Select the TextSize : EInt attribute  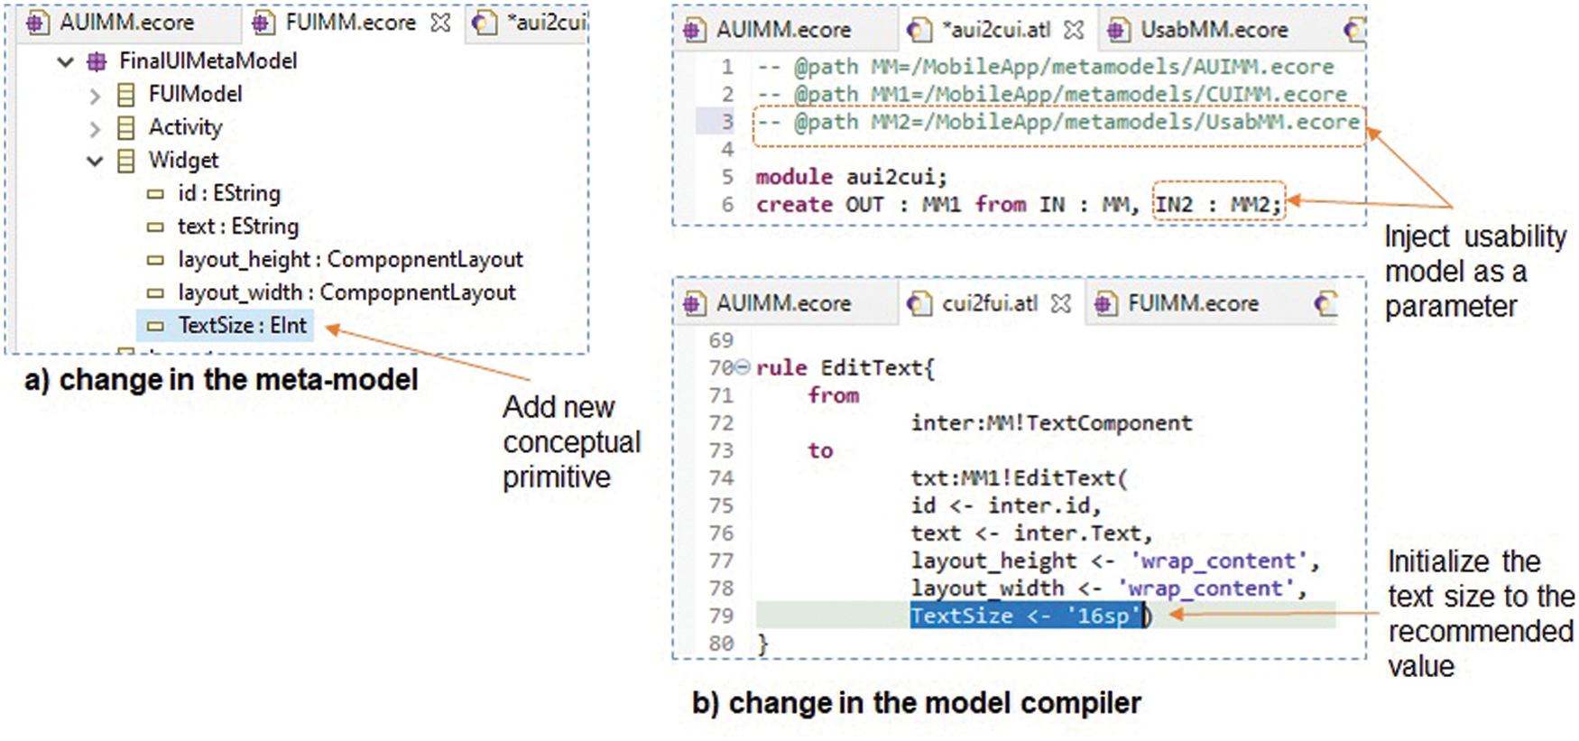(242, 326)
